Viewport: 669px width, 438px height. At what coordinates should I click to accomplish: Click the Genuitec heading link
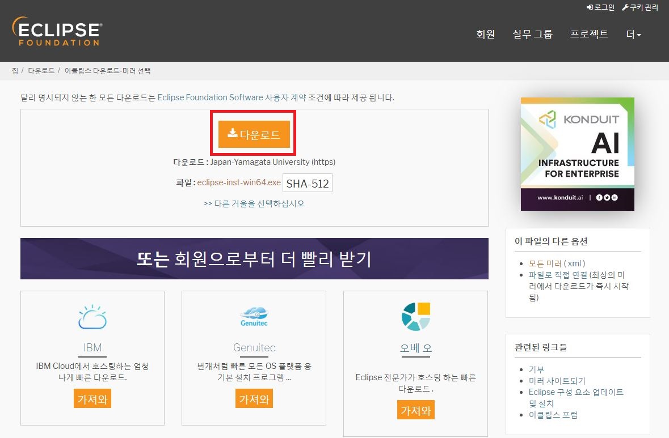254,348
